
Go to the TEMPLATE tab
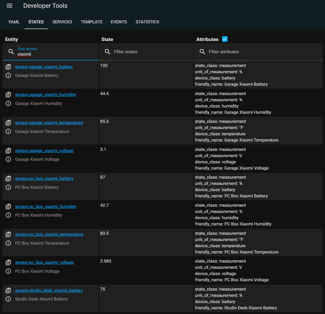point(91,22)
